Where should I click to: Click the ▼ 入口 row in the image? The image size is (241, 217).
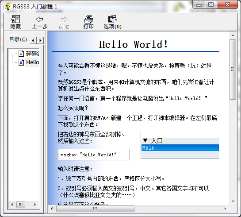point(180,141)
